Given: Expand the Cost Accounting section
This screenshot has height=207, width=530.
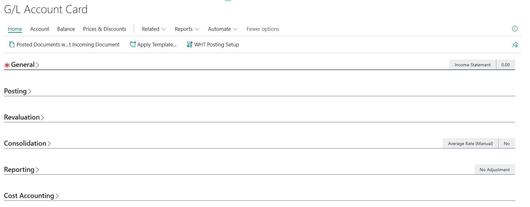Looking at the screenshot, I should tap(29, 196).
